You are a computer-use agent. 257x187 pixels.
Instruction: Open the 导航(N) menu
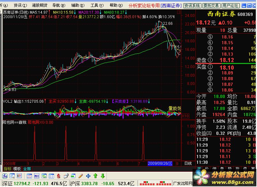pyautogui.click(x=59, y=5)
